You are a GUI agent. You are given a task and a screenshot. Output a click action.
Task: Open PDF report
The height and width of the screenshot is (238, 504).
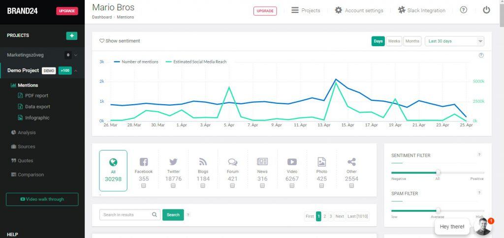tap(33, 95)
